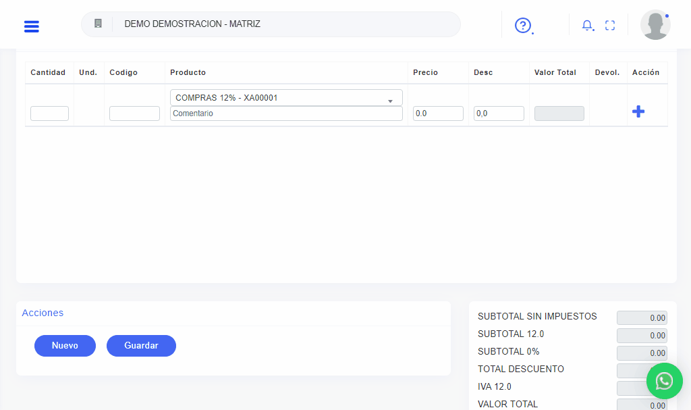This screenshot has width=691, height=410.
Task: Open the hamburger sidebar menu
Action: click(x=31, y=26)
